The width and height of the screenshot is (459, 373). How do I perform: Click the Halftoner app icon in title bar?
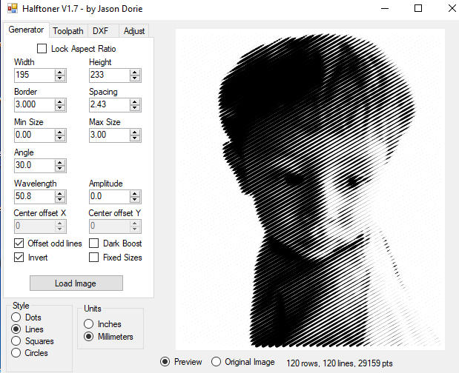tap(13, 8)
